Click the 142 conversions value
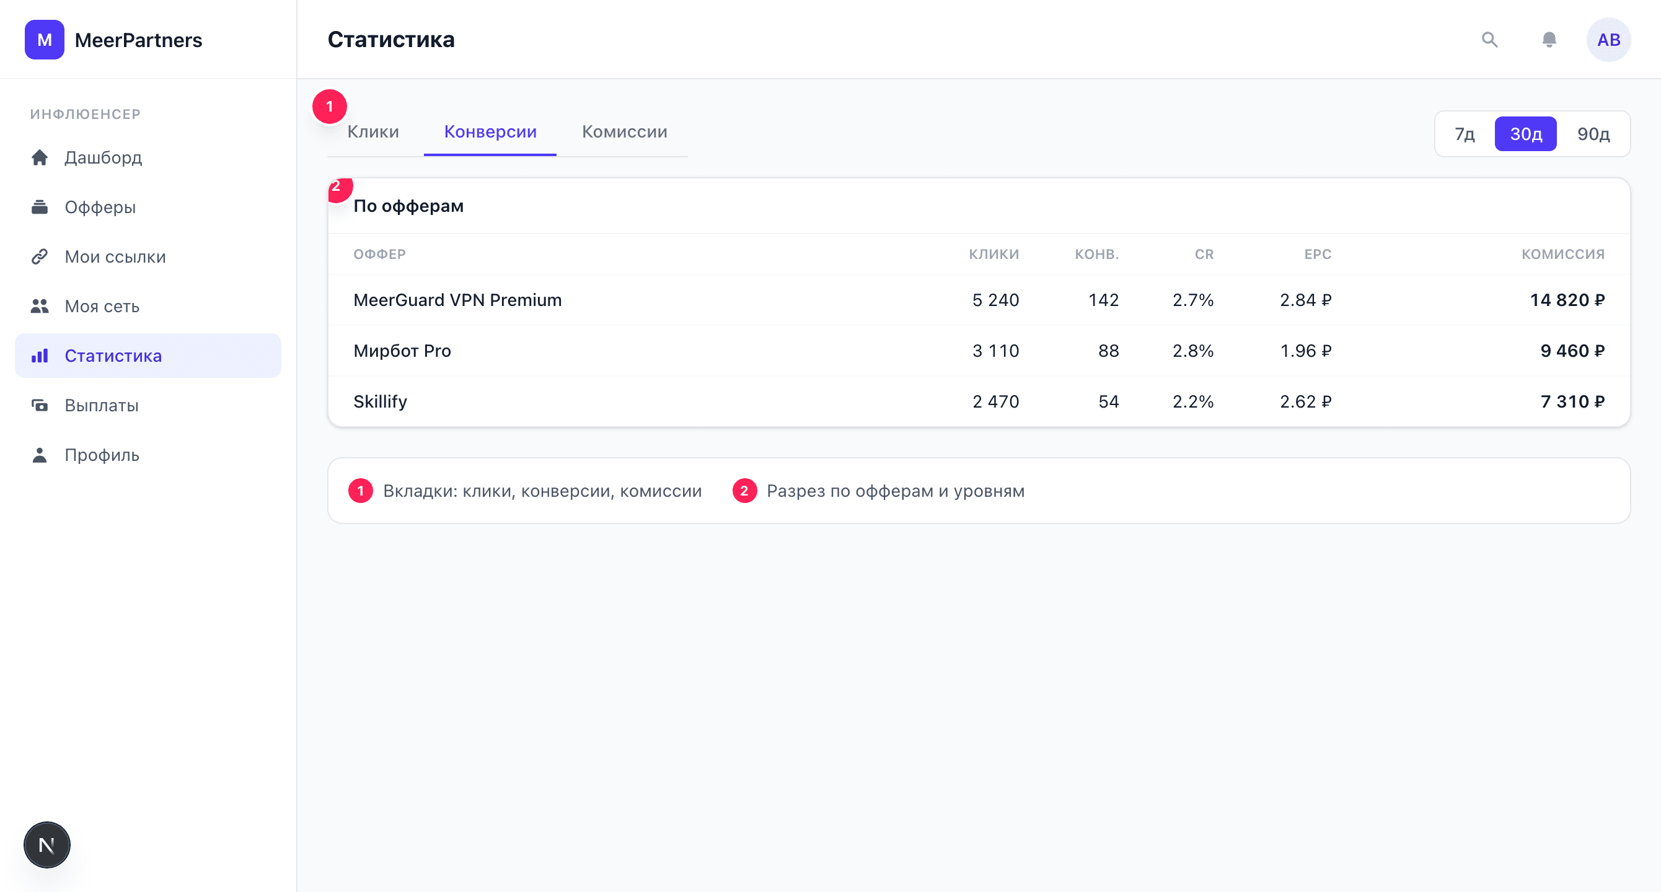 tap(1103, 300)
